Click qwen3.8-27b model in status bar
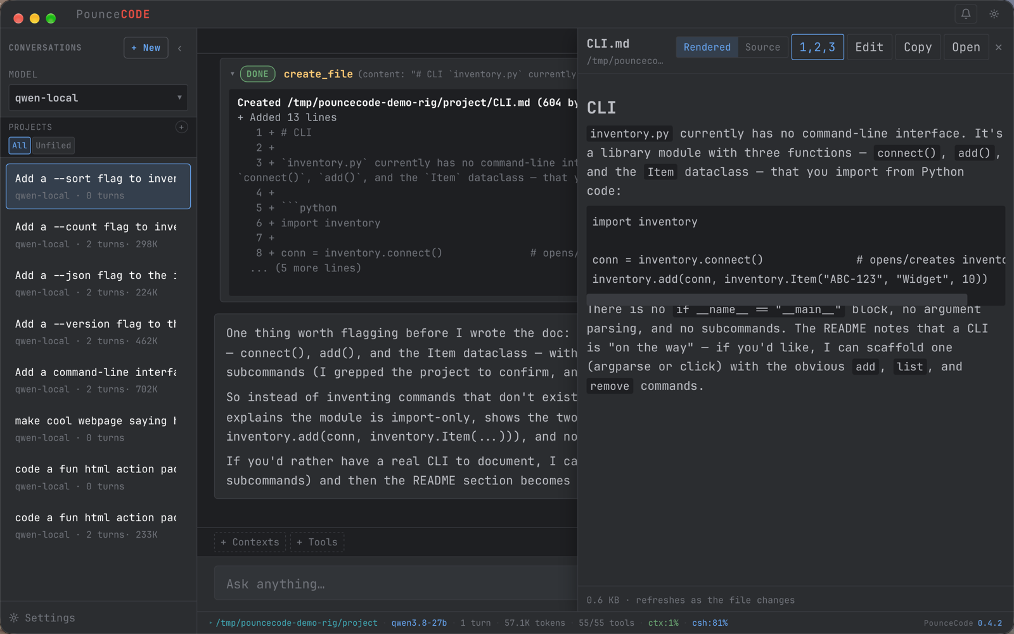The width and height of the screenshot is (1014, 634). pos(419,623)
